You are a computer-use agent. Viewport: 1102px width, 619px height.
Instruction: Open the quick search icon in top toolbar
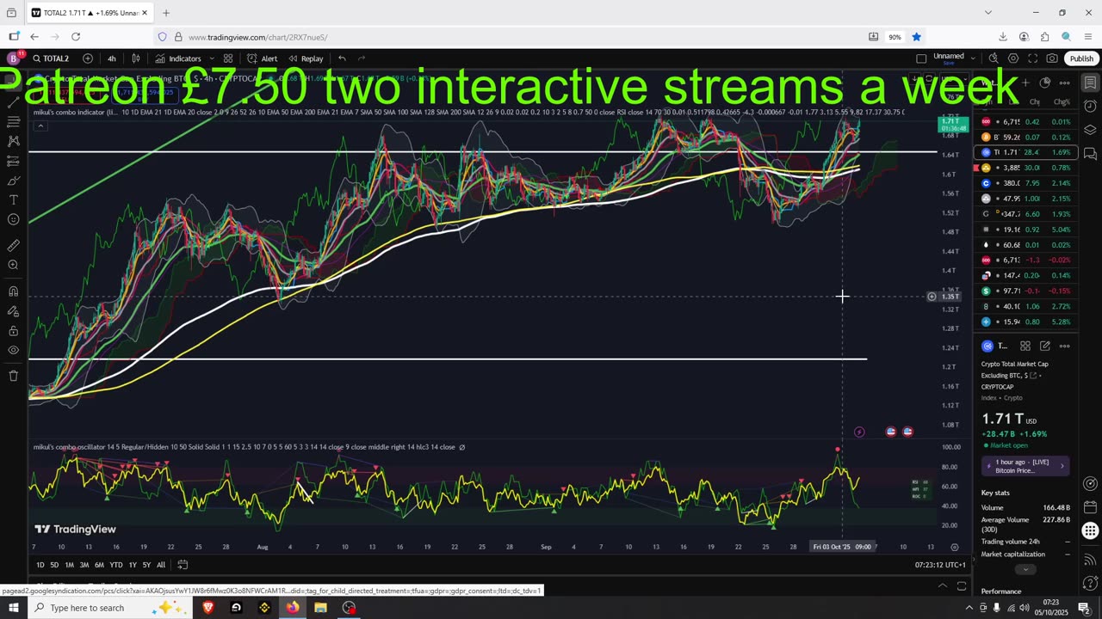click(x=994, y=58)
